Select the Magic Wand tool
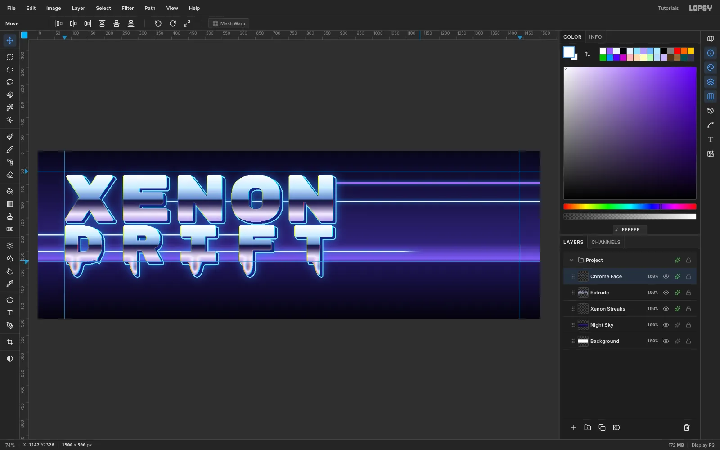The width and height of the screenshot is (720, 450). coord(10,108)
